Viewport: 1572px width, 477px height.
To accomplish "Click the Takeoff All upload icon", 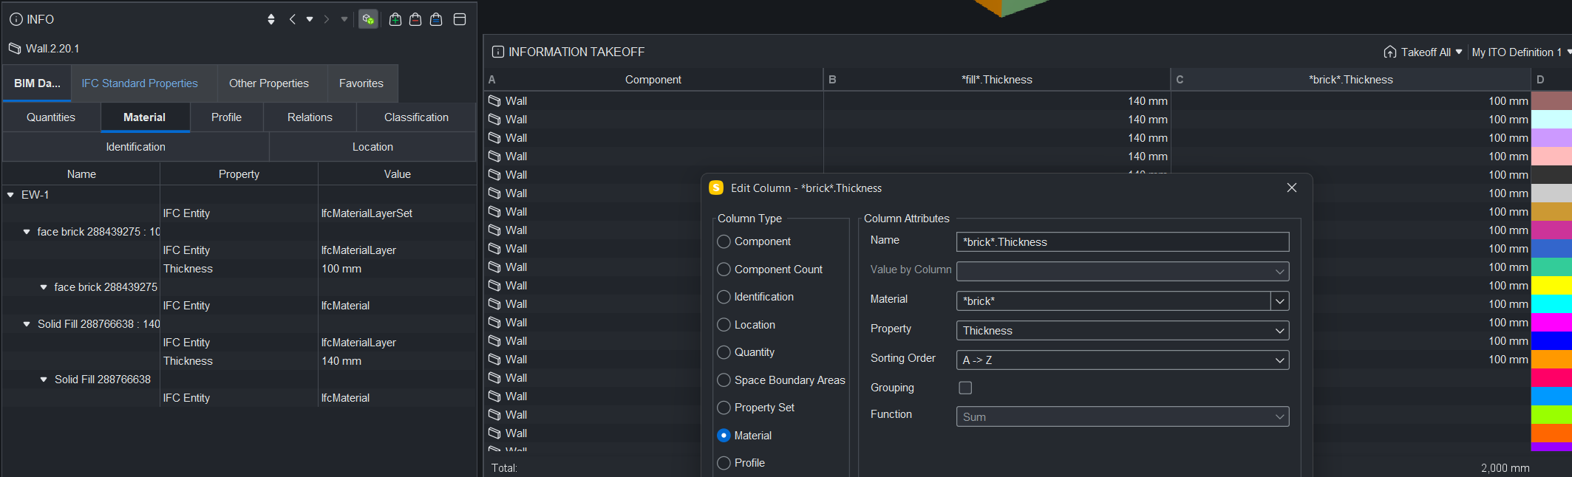I will tap(1390, 52).
